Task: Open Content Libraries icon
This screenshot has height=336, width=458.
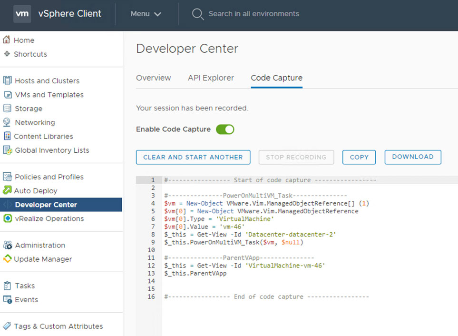Action: click(7, 136)
